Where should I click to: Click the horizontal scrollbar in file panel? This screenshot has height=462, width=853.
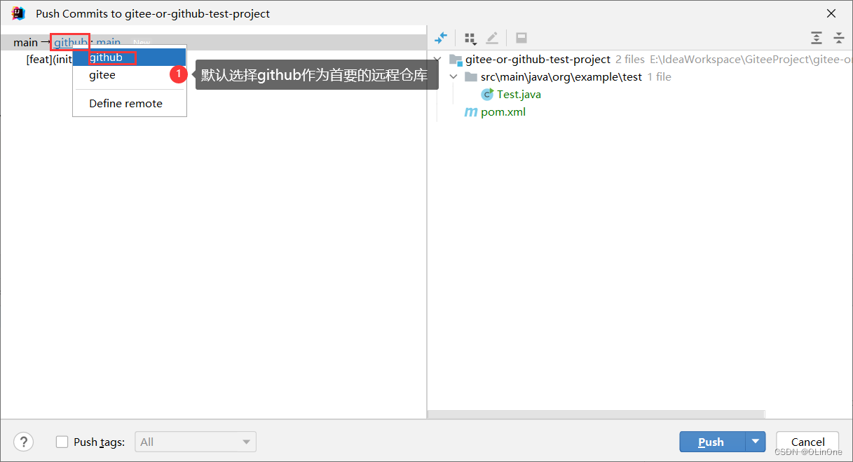596,415
